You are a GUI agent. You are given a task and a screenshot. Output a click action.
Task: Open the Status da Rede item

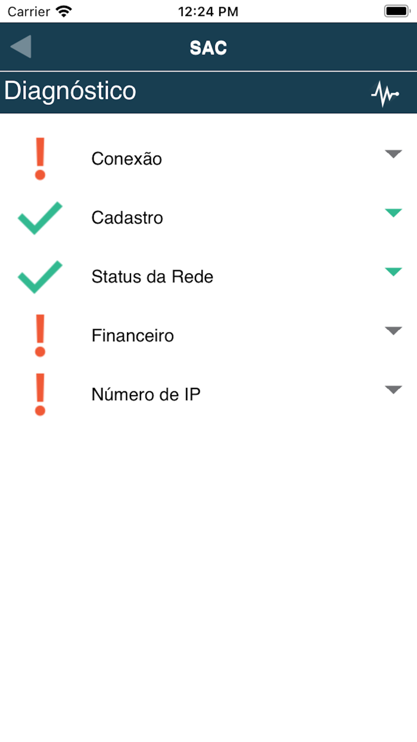click(152, 277)
